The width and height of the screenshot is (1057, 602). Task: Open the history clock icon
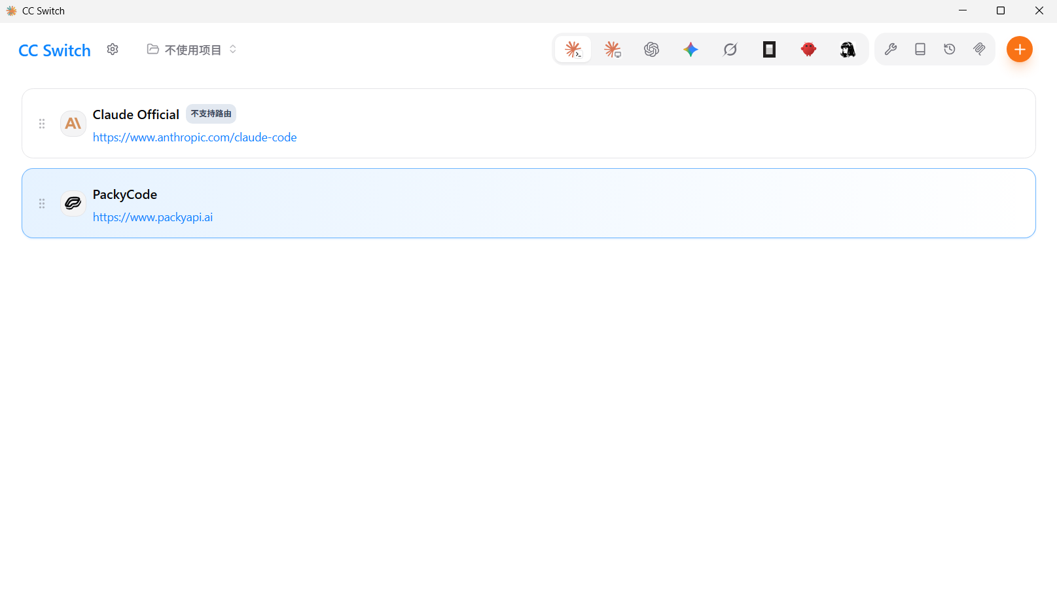[x=950, y=49]
